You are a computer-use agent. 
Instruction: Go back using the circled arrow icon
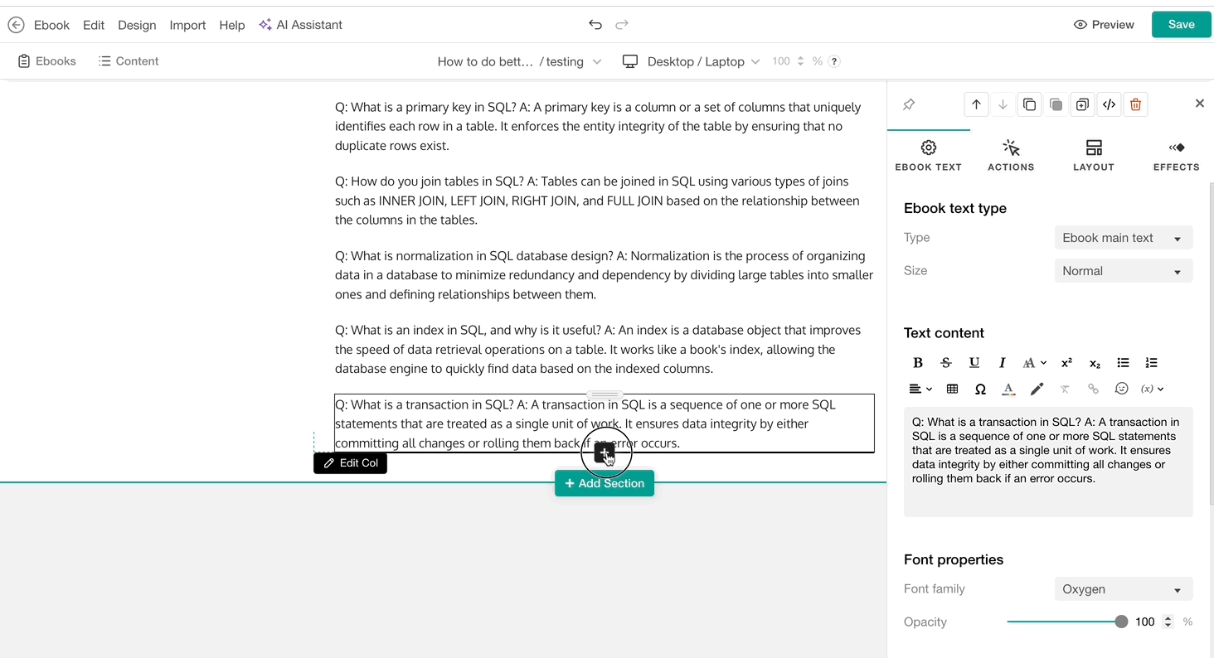pyautogui.click(x=16, y=25)
